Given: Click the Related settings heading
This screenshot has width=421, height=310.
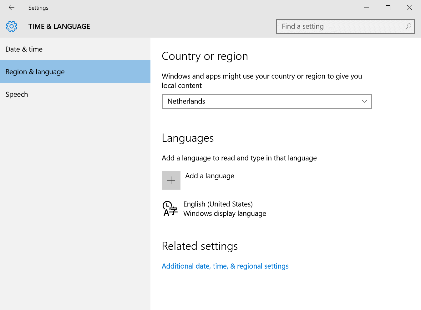Looking at the screenshot, I should (200, 246).
